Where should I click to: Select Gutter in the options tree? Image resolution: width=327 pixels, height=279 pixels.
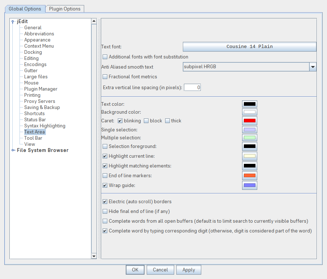(31, 71)
